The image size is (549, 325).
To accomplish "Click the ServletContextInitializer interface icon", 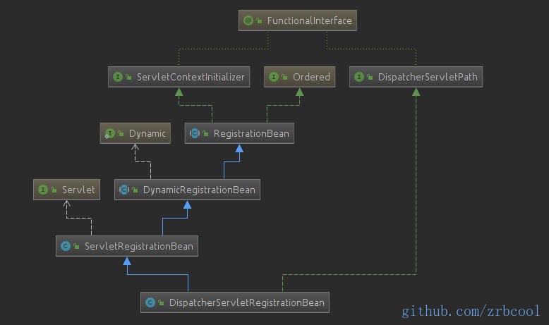I will pyautogui.click(x=117, y=77).
